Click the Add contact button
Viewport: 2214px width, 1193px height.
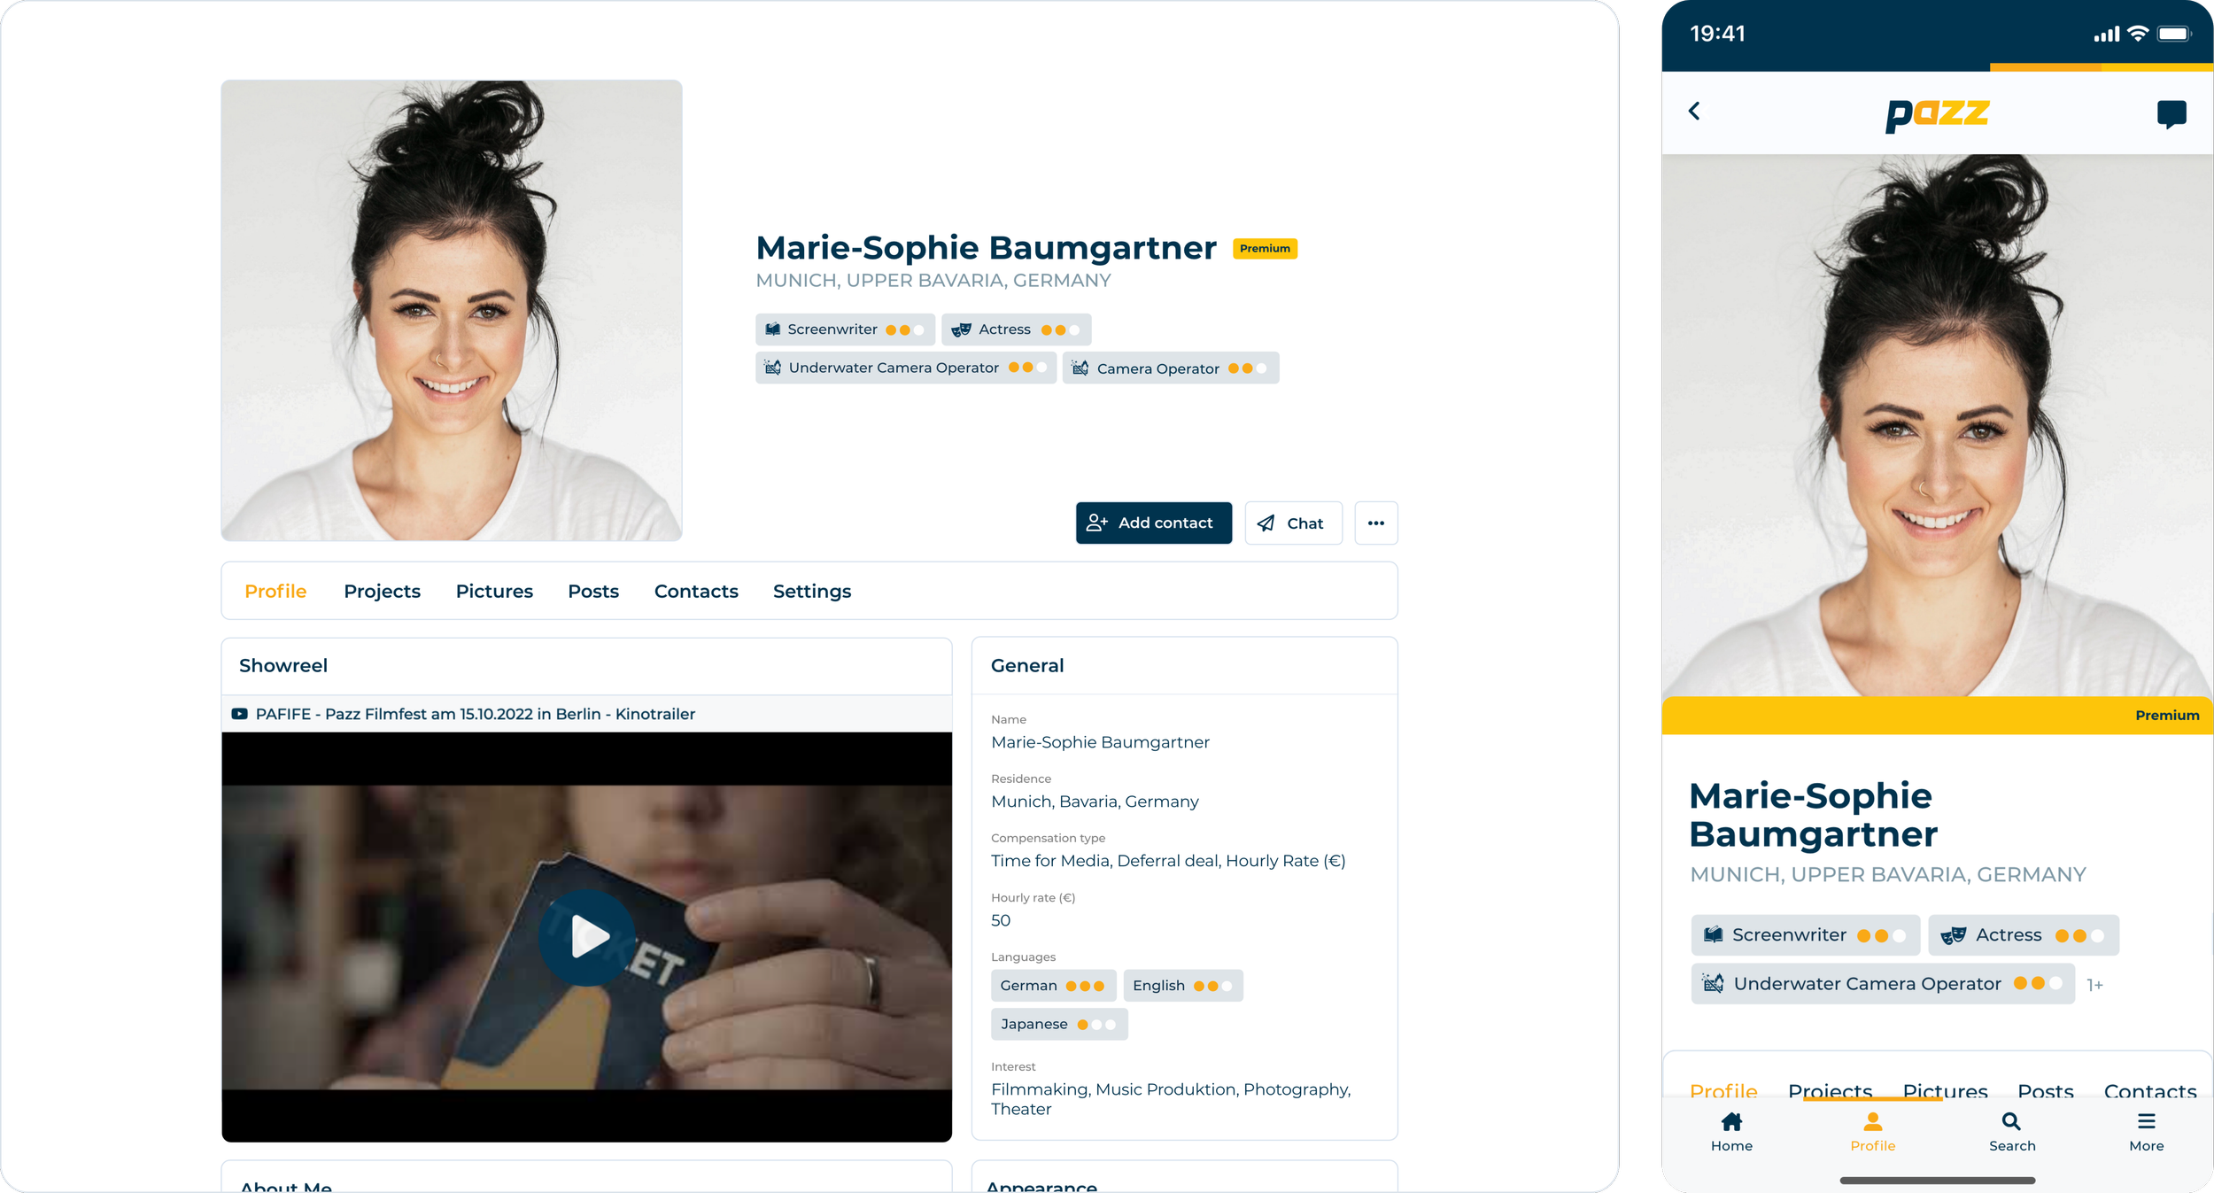1153,523
